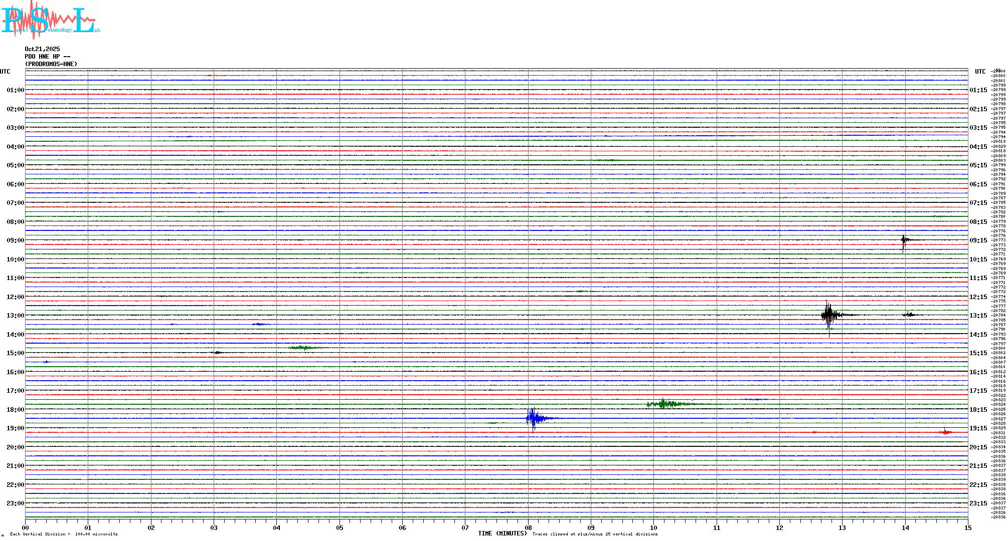This screenshot has height=541, width=1008.
Task: Select the 18:00 hour label on left
Action: click(x=15, y=410)
